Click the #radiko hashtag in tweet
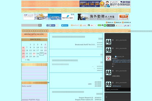 coord(116,62)
